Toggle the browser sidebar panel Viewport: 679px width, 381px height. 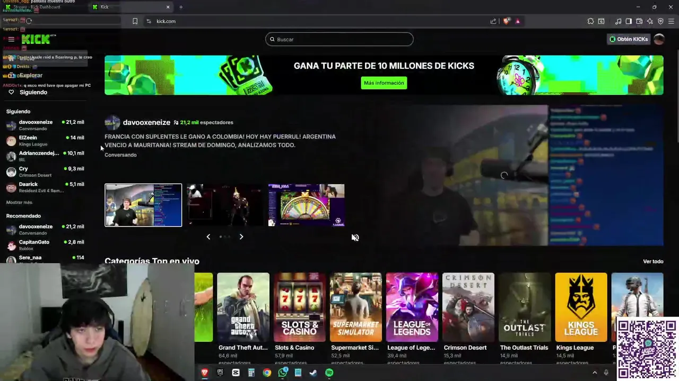coord(629,21)
